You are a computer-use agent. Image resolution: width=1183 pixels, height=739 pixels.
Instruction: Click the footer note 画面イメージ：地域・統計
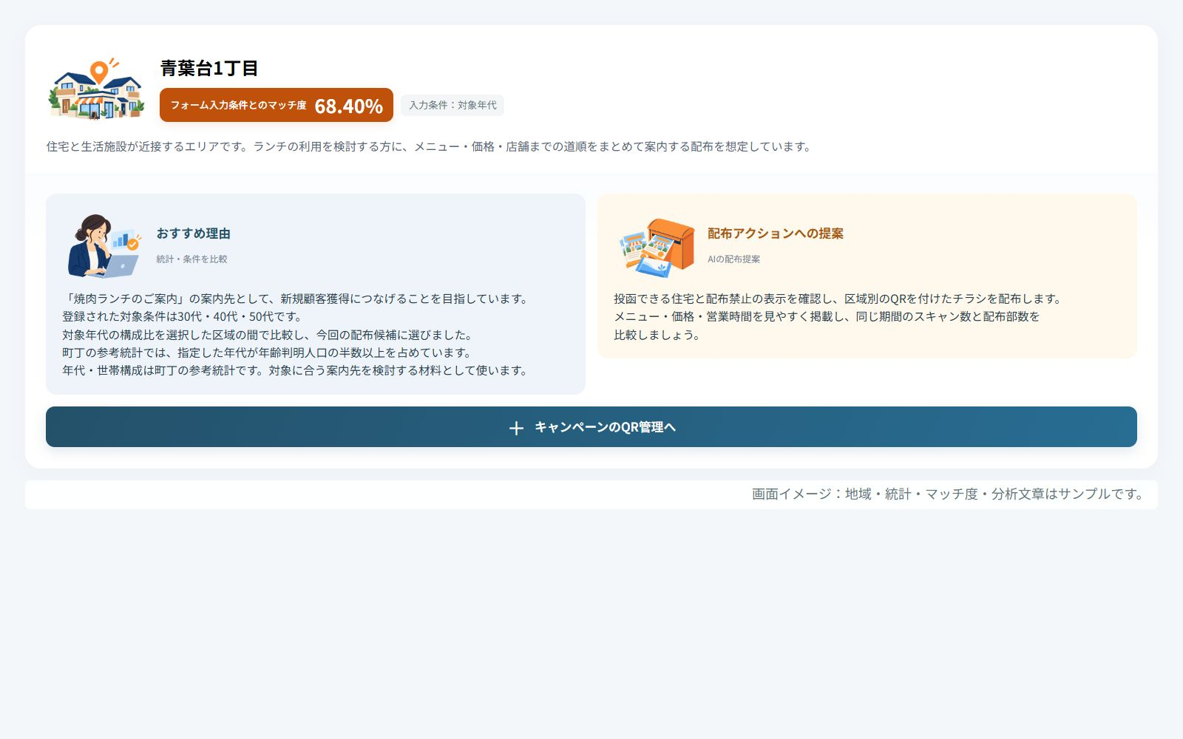(x=949, y=494)
